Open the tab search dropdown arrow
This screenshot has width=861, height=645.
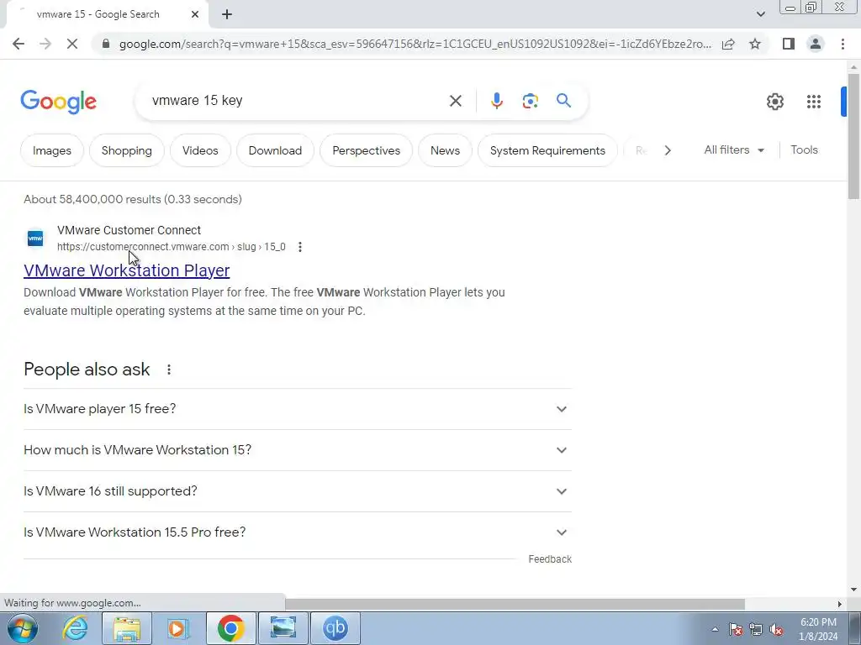click(x=760, y=14)
